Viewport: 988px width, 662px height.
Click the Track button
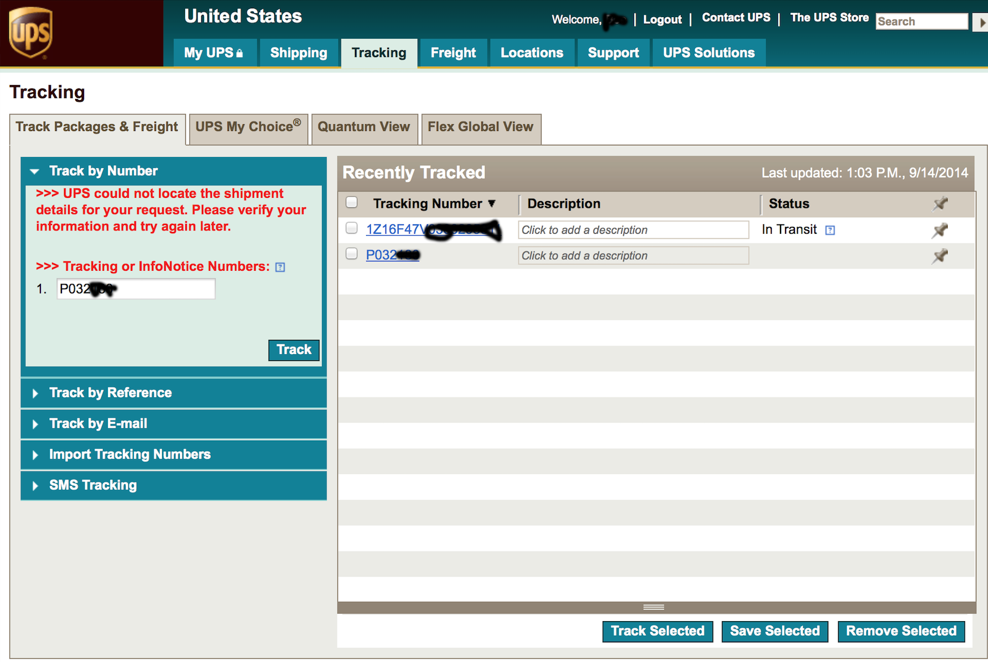click(294, 350)
